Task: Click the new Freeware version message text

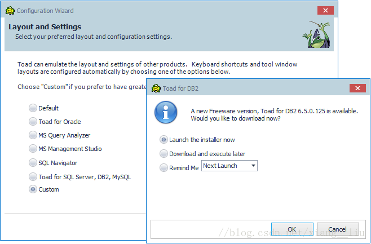Action: [274, 114]
